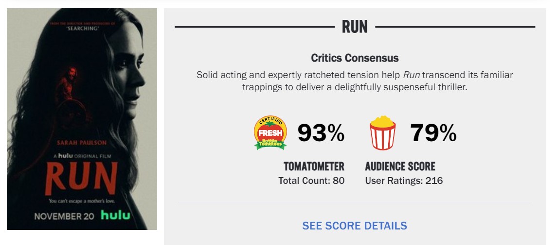Click the 93% Tomatometer score
The image size is (557, 245).
tap(321, 133)
